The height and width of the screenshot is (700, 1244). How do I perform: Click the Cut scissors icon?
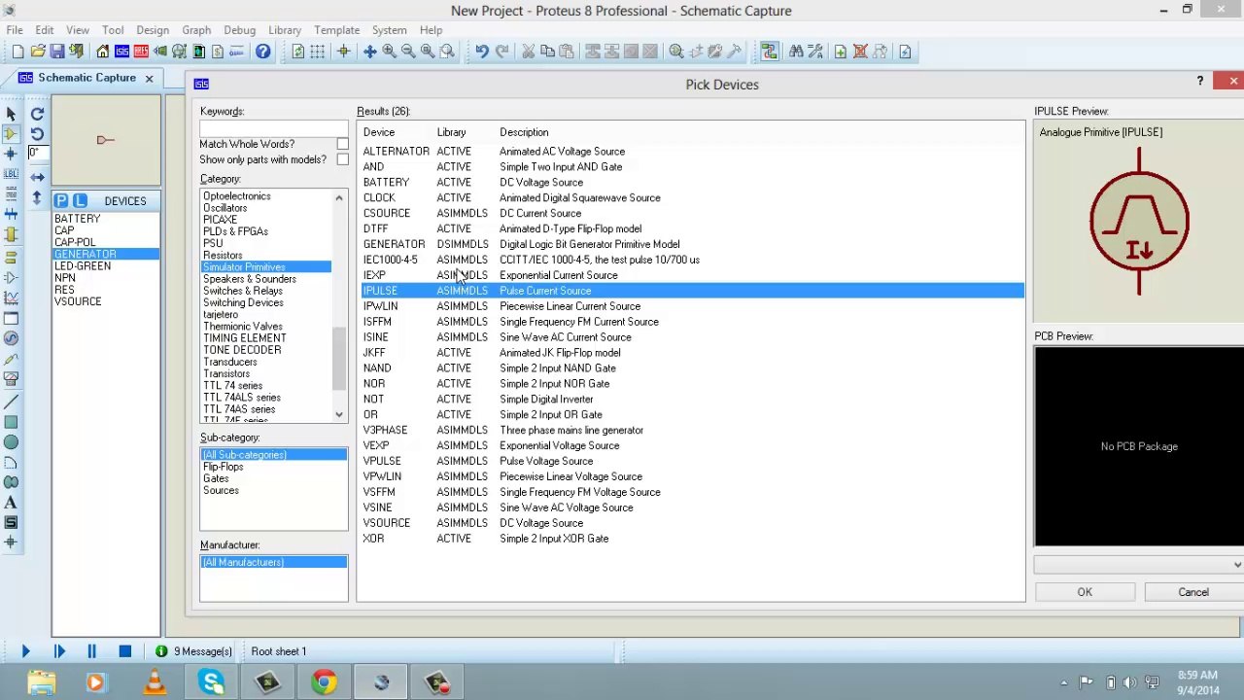pyautogui.click(x=528, y=52)
